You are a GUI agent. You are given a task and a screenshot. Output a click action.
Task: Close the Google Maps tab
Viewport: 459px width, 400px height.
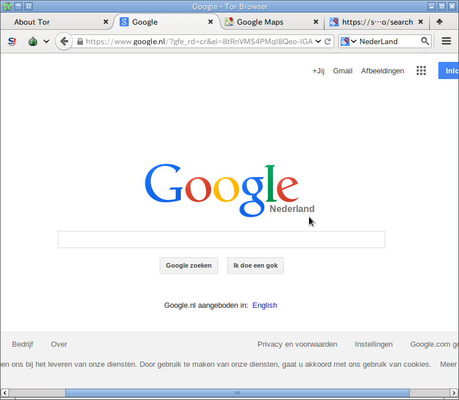[x=316, y=22]
